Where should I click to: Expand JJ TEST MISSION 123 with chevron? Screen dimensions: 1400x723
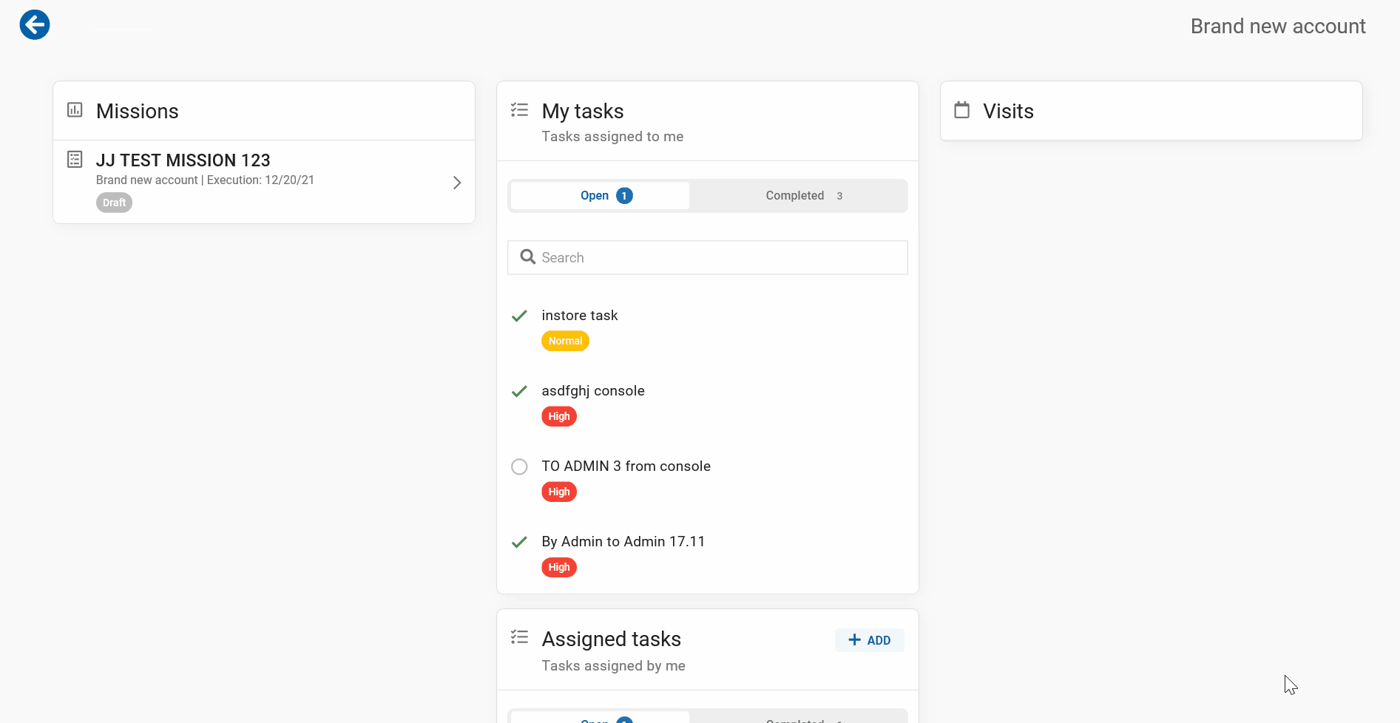(x=457, y=183)
